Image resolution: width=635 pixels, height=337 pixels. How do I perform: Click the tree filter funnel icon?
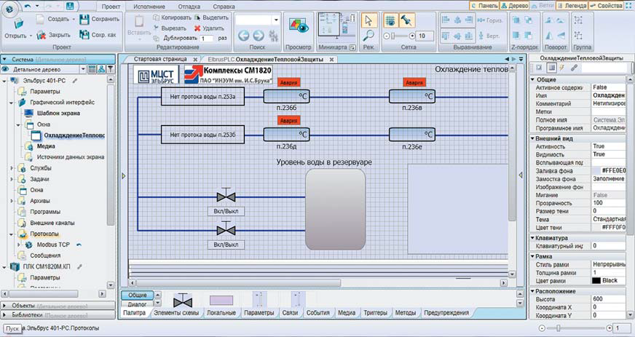pos(110,70)
